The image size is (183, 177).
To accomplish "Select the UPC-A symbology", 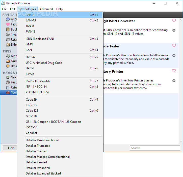I will point(60,57).
